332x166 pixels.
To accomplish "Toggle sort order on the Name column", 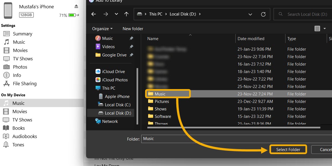I will [x=153, y=38].
